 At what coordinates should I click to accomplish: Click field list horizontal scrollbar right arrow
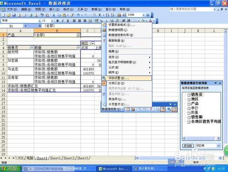click(218, 138)
